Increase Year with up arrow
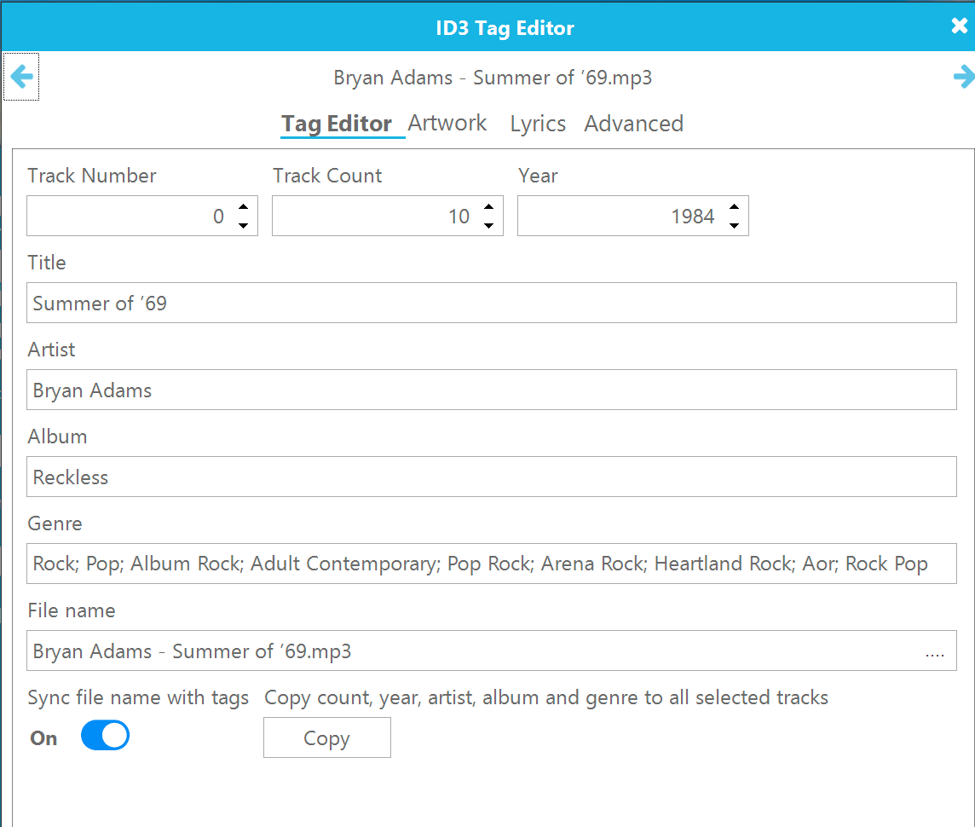Viewport: 975px width, 827px height. tap(735, 207)
